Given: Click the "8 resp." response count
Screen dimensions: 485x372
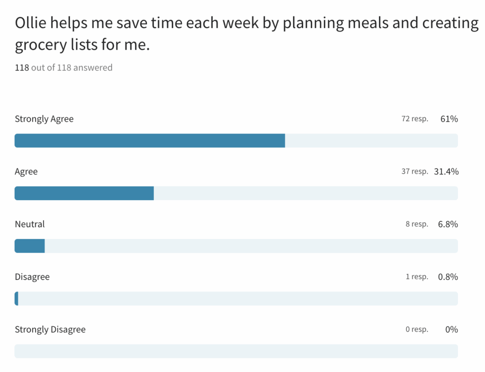Looking at the screenshot, I should coord(417,224).
